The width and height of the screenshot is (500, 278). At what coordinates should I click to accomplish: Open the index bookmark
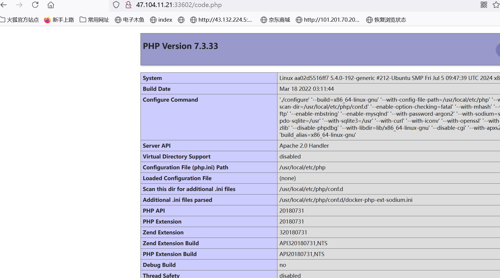click(x=161, y=20)
